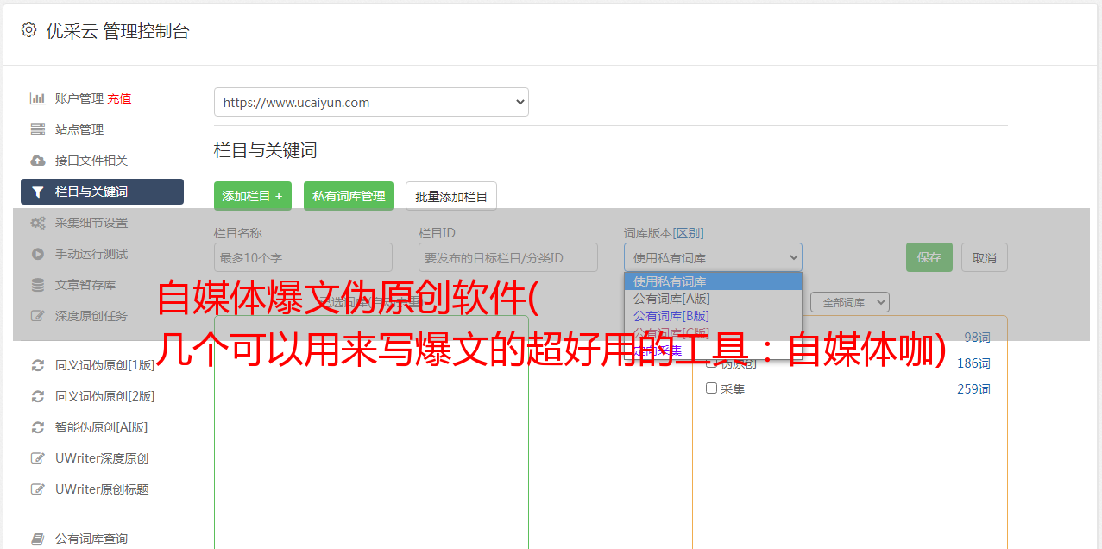This screenshot has height=549, width=1102.
Task: Click the red 充值 link
Action: tap(119, 98)
